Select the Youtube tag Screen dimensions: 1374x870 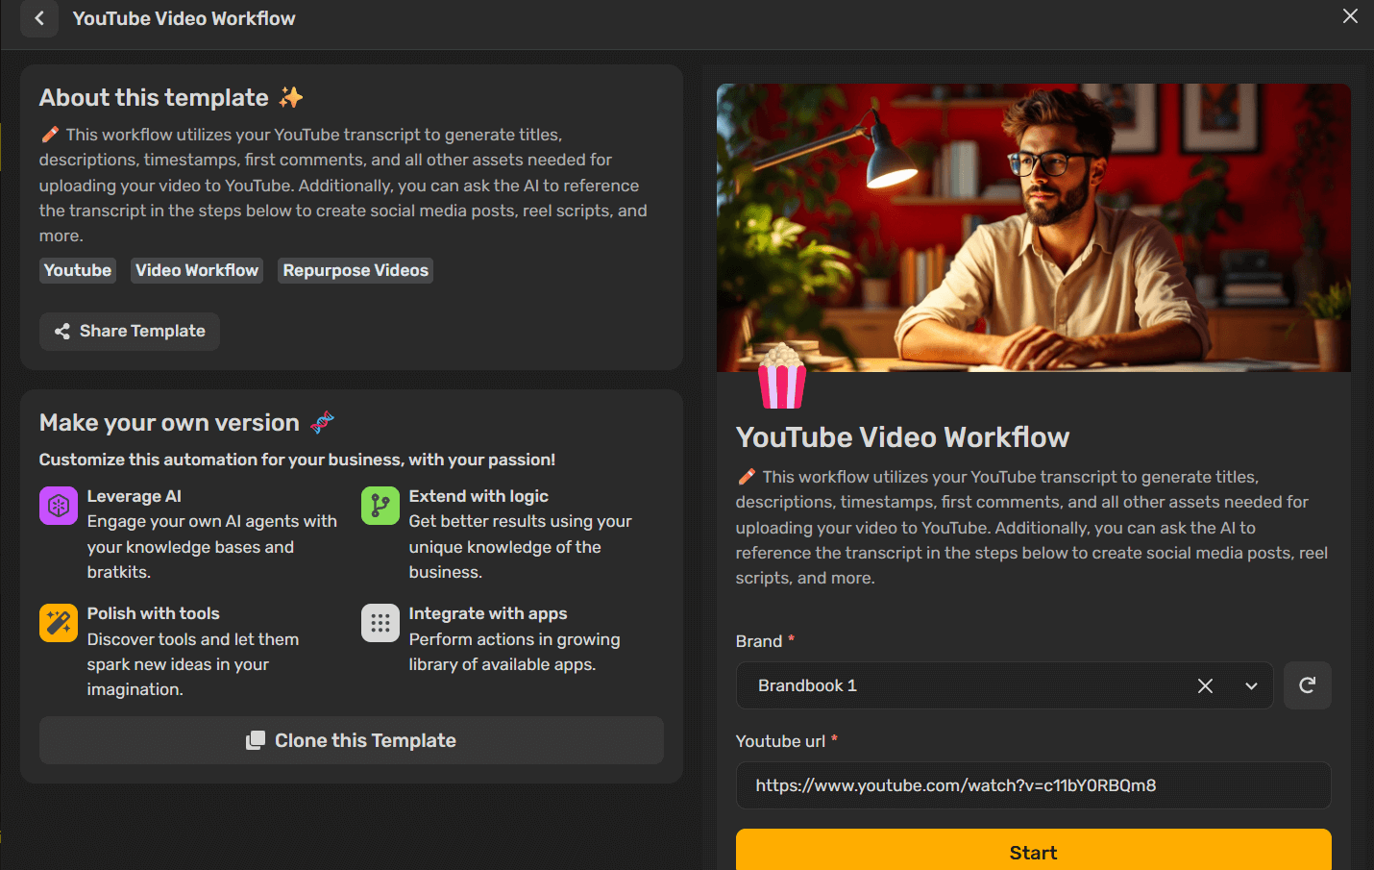[x=77, y=270]
